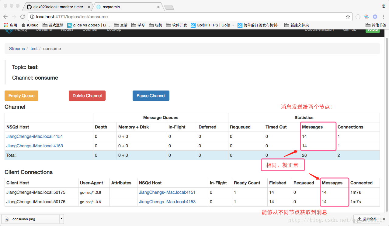Image resolution: width=389 pixels, height=226 pixels.
Task: Open the consumer.png download item
Action: tap(30, 219)
